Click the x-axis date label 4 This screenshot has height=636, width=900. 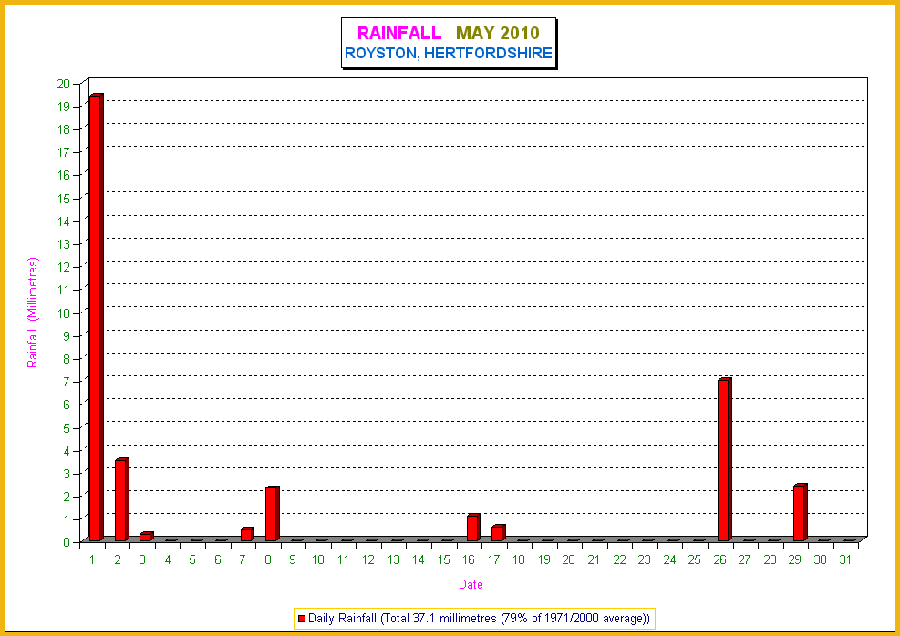coord(168,559)
